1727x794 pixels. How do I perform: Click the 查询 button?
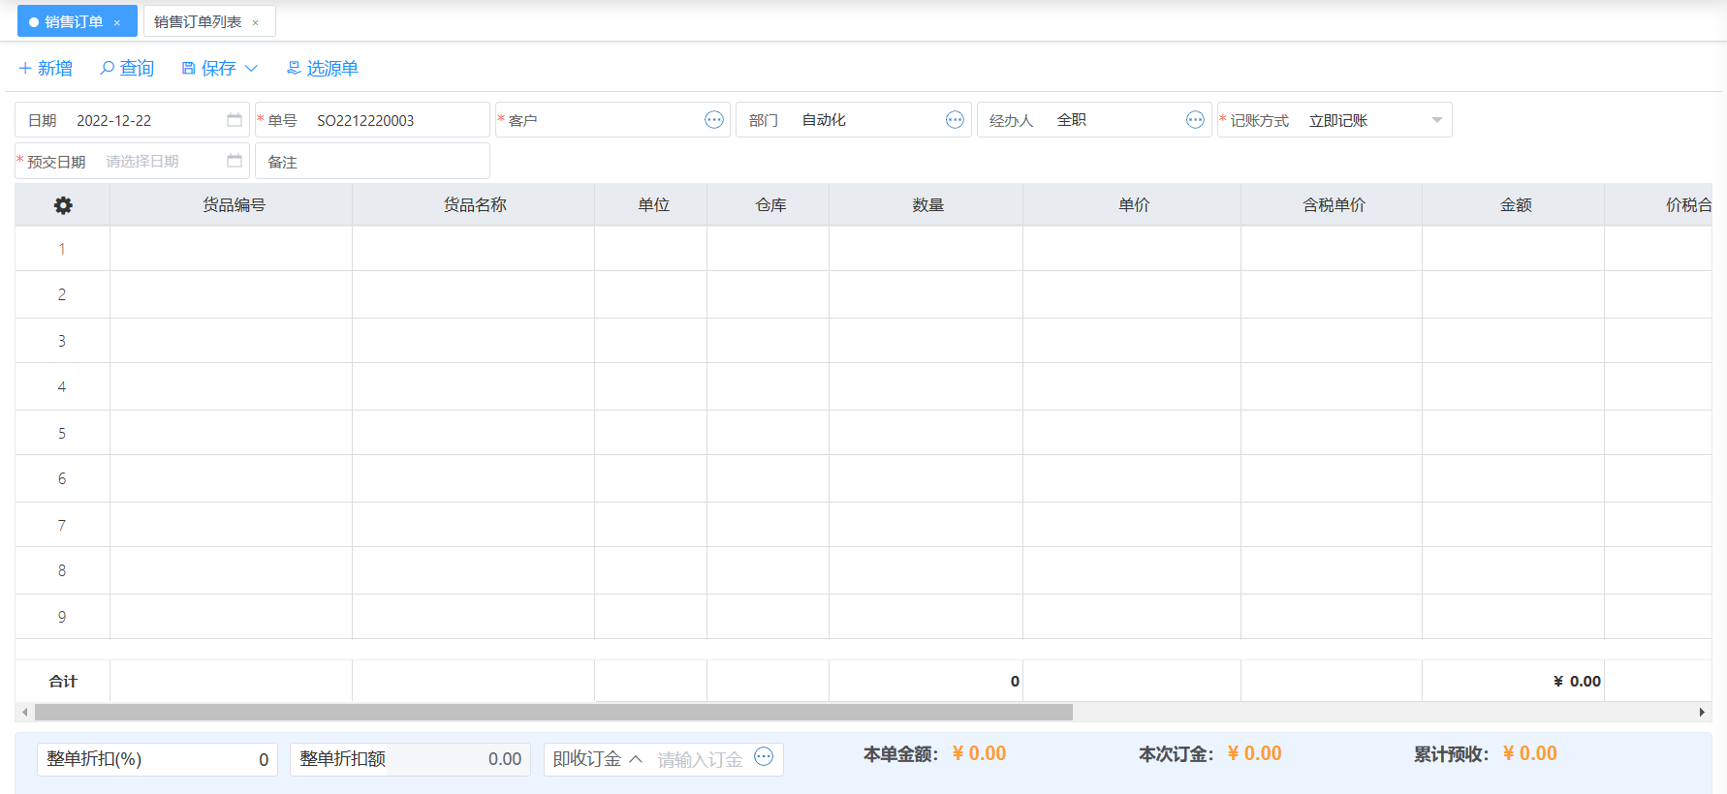point(127,68)
